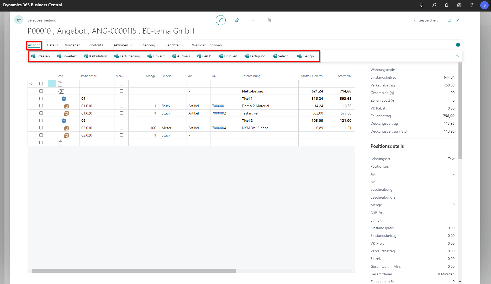This screenshot has height=284, width=491.
Task: Click Weniger Optionen link
Action: coord(207,45)
